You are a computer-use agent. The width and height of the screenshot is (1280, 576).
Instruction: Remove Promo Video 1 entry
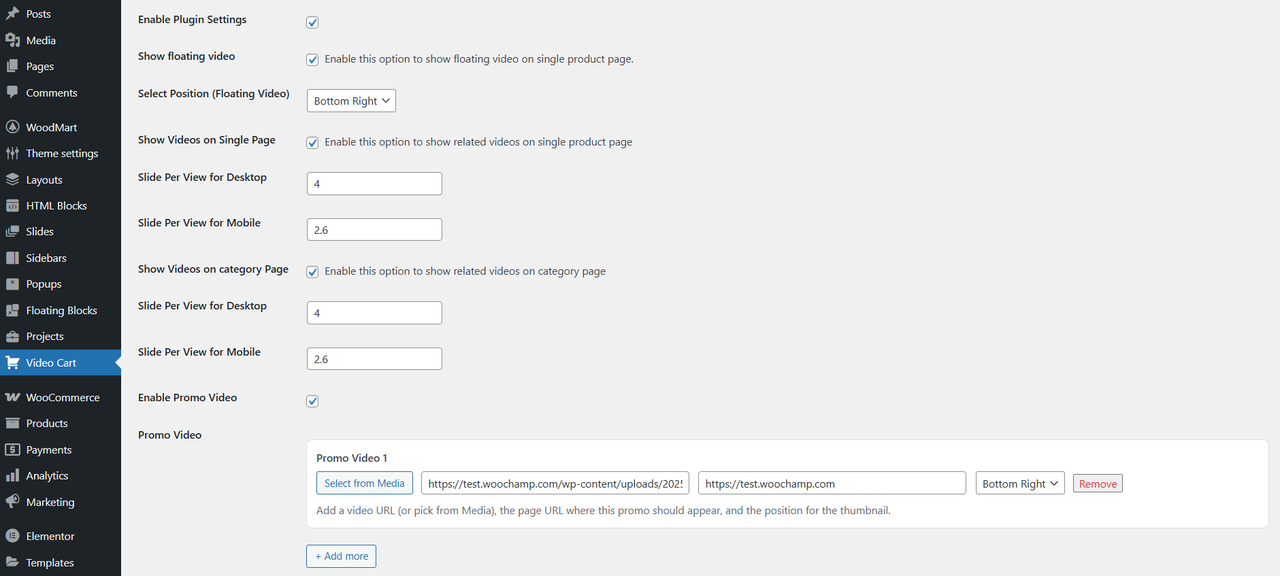coord(1097,484)
